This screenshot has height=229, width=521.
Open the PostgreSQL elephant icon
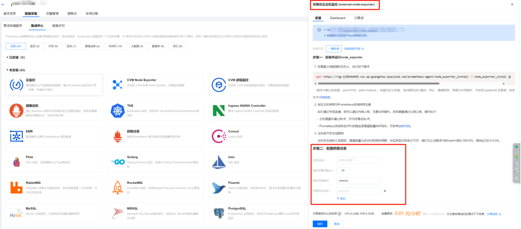tap(219, 213)
